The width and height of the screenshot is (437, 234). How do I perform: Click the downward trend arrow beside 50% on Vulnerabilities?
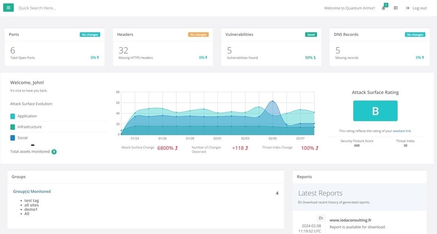(x=314, y=57)
